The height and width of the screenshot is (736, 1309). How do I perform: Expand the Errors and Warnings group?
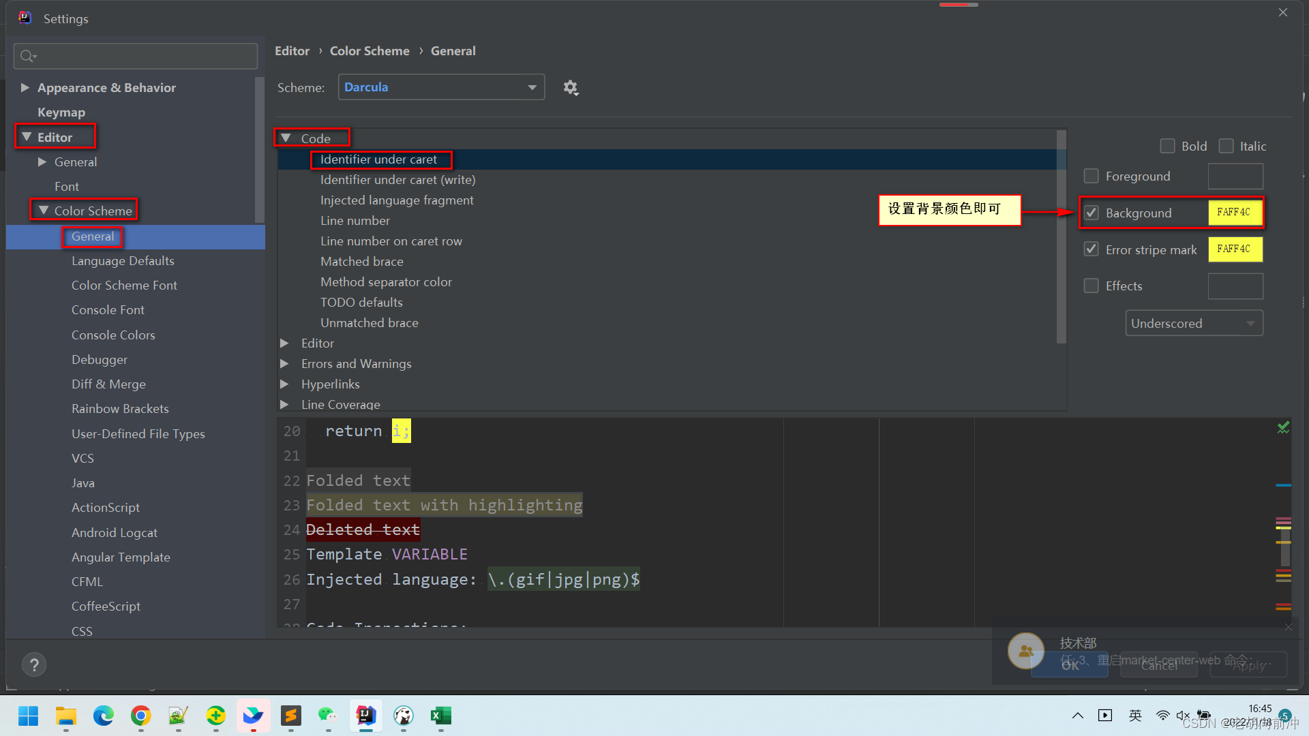click(x=285, y=364)
